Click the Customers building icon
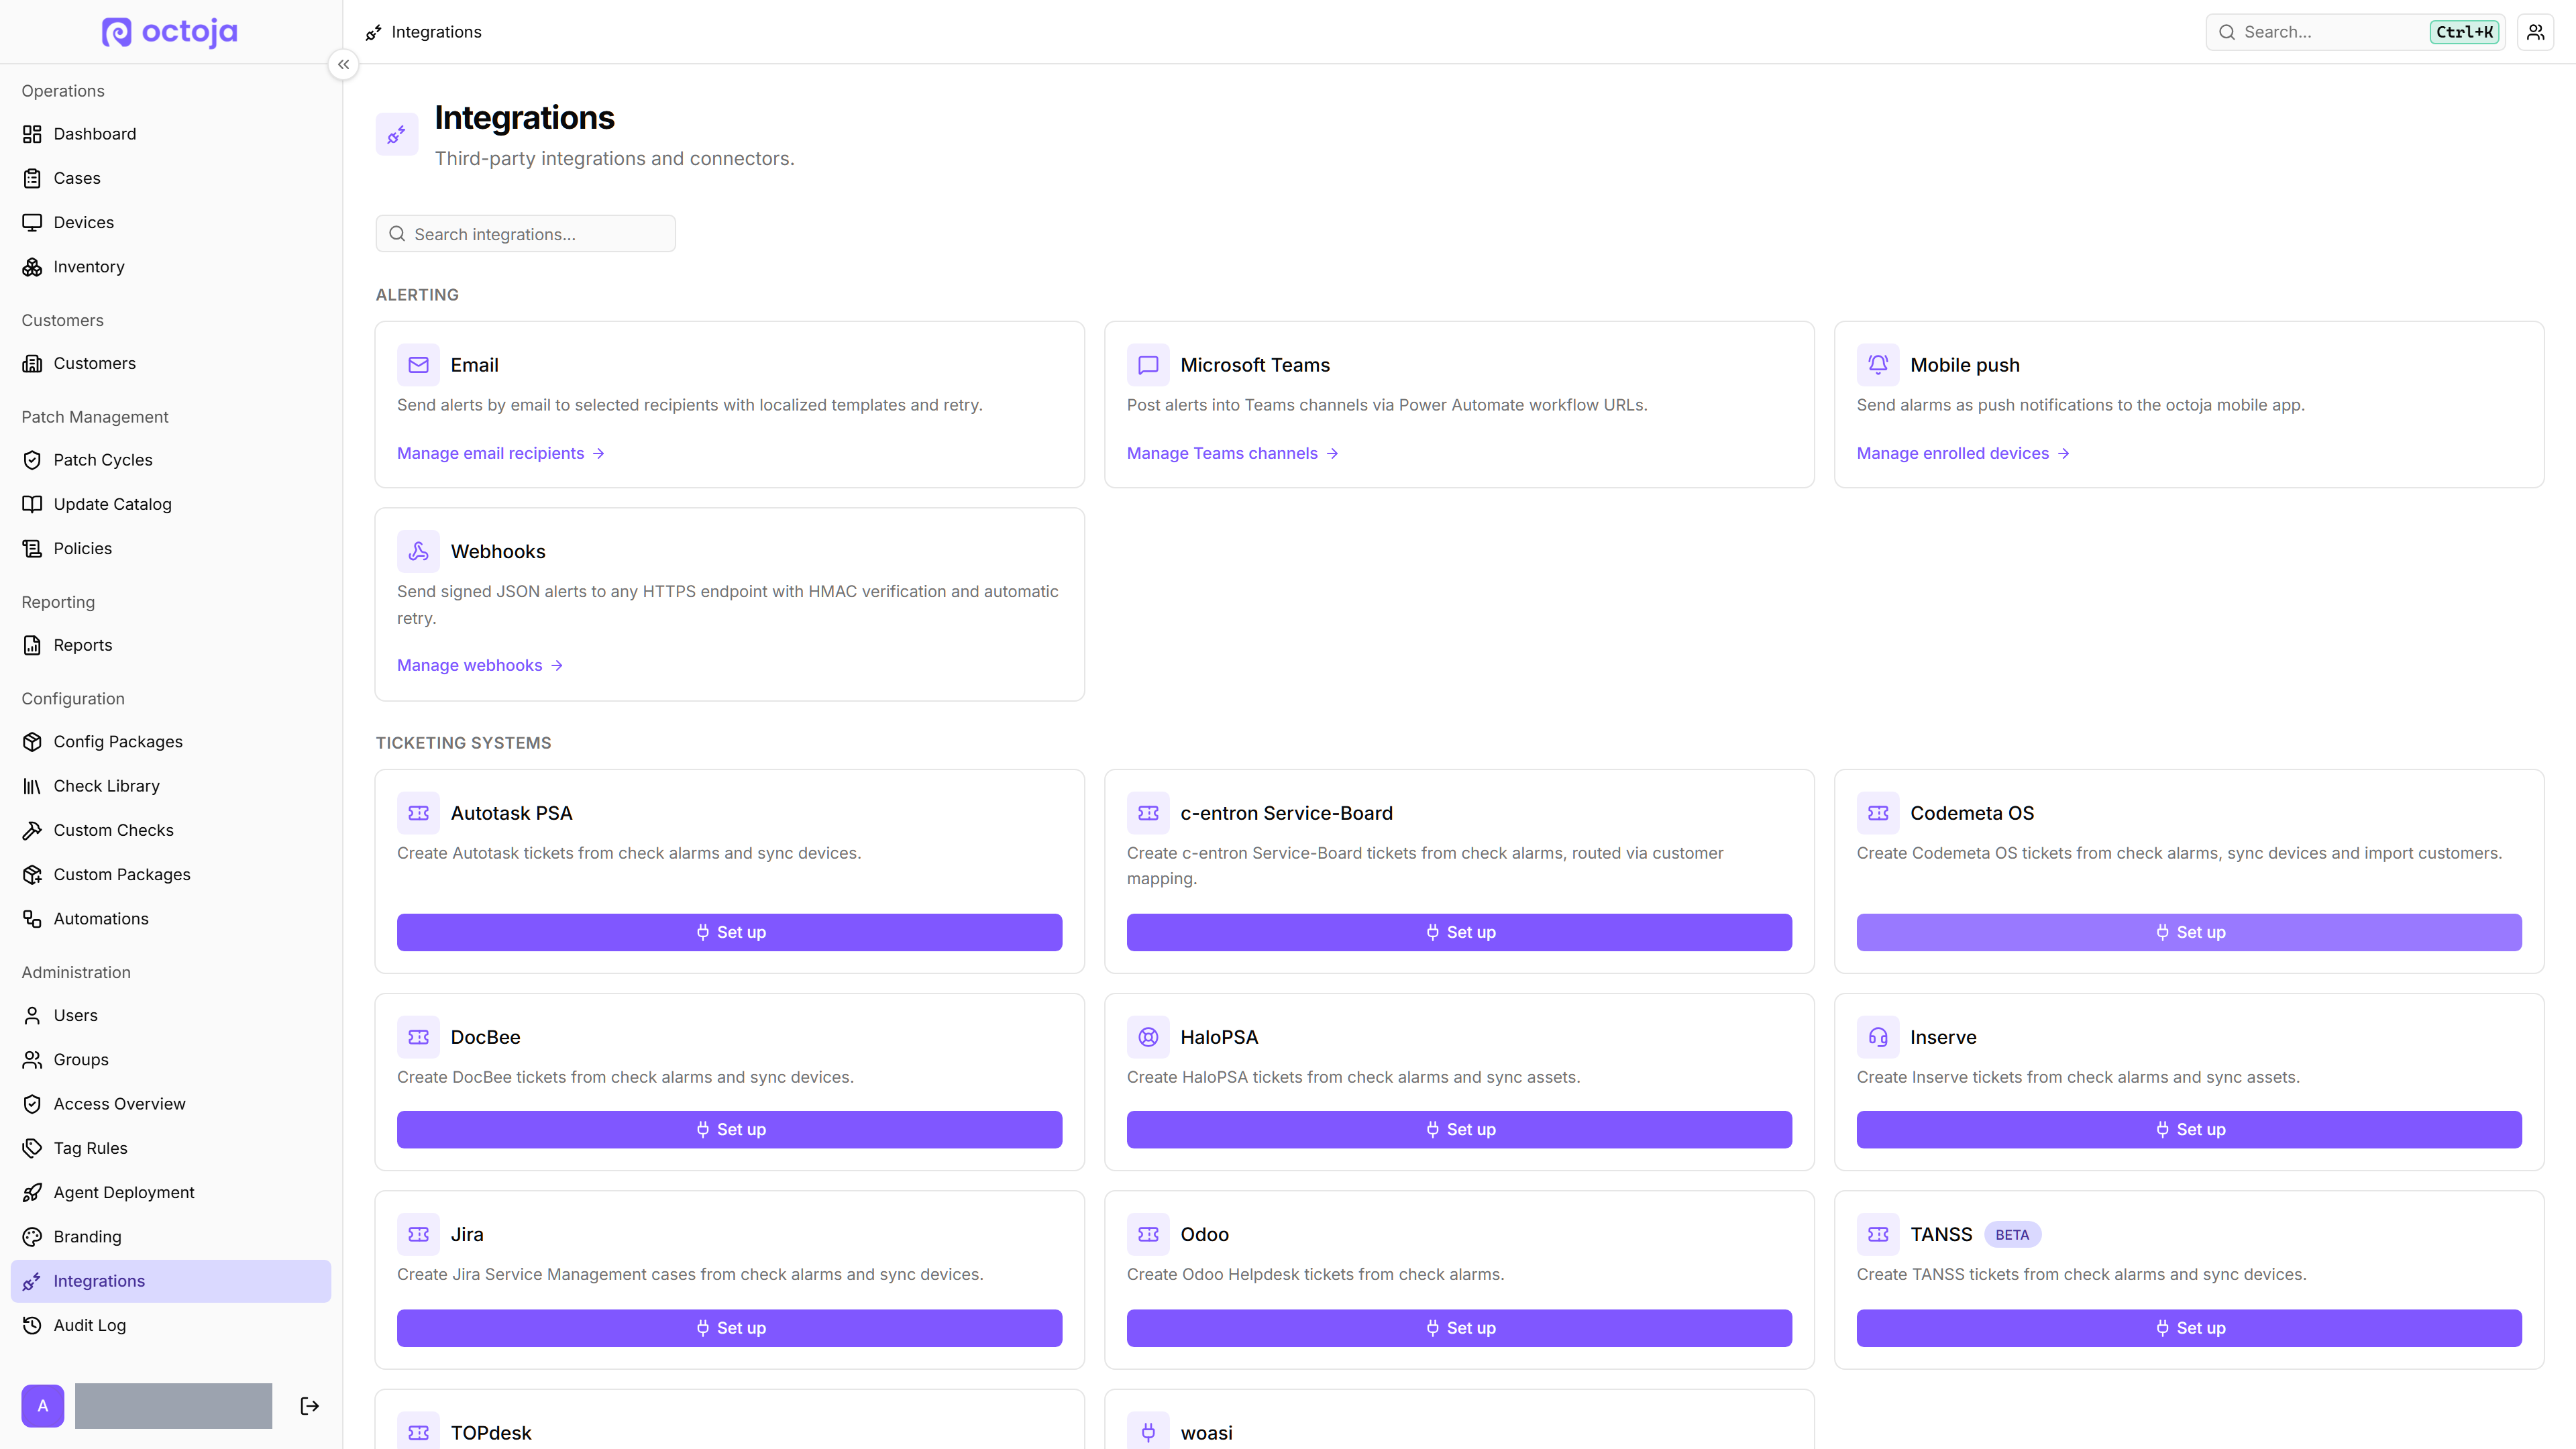2576x1449 pixels. 32,363
